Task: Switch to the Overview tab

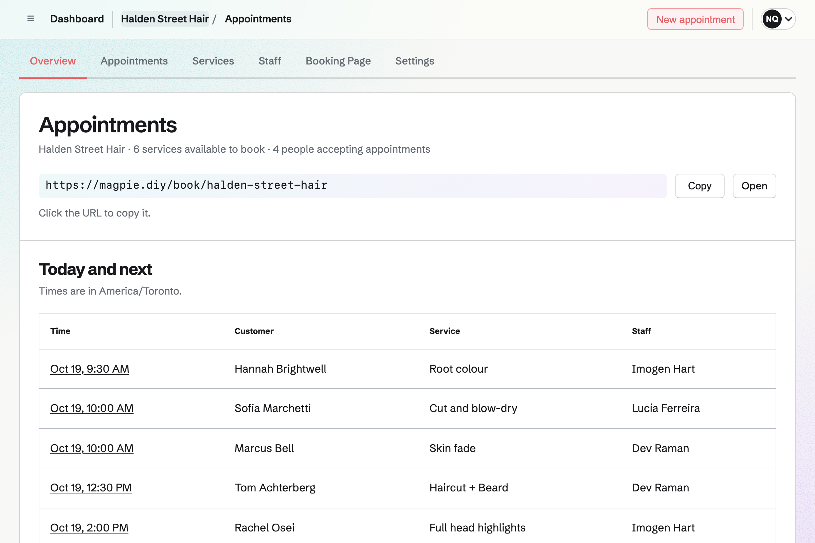Action: (x=53, y=61)
